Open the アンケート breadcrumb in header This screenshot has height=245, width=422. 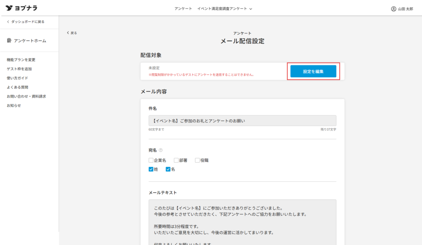(x=183, y=9)
